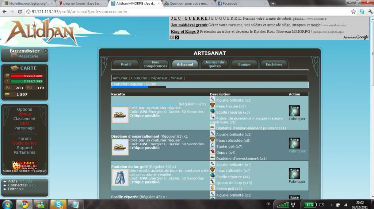Open the Partenaires link
The height and width of the screenshot is (209, 374).
point(24,153)
